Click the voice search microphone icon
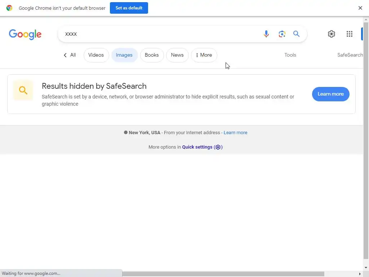 point(266,34)
